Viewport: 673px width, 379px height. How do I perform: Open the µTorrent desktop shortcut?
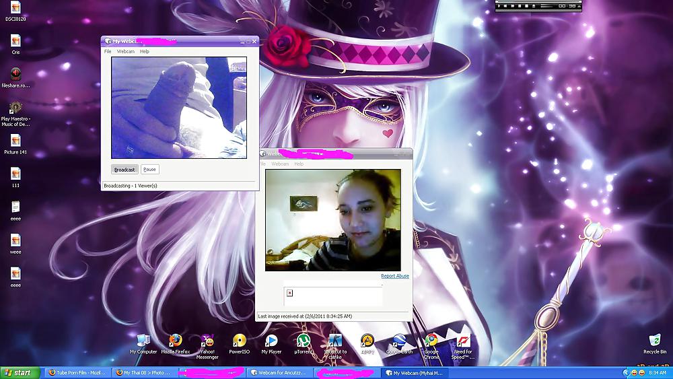tap(304, 344)
